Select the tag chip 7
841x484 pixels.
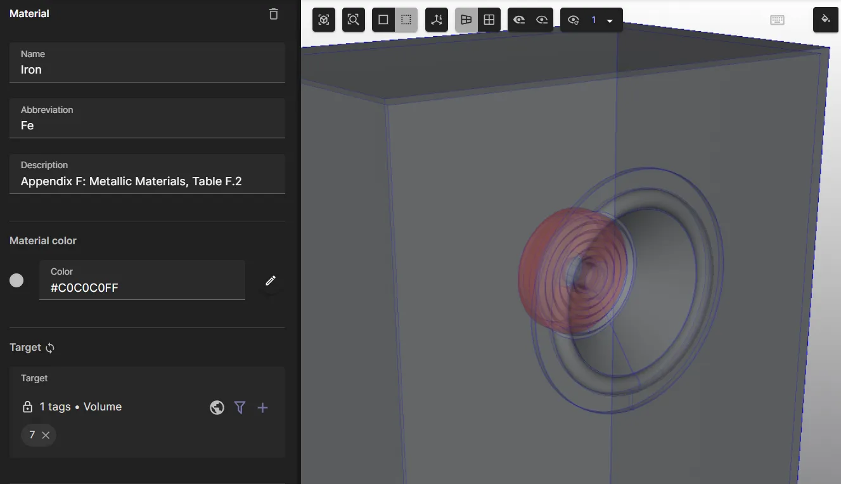tap(38, 435)
